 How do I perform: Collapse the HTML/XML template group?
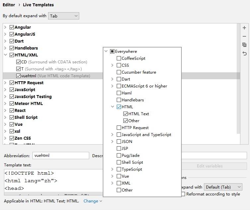pyautogui.click(x=5, y=55)
